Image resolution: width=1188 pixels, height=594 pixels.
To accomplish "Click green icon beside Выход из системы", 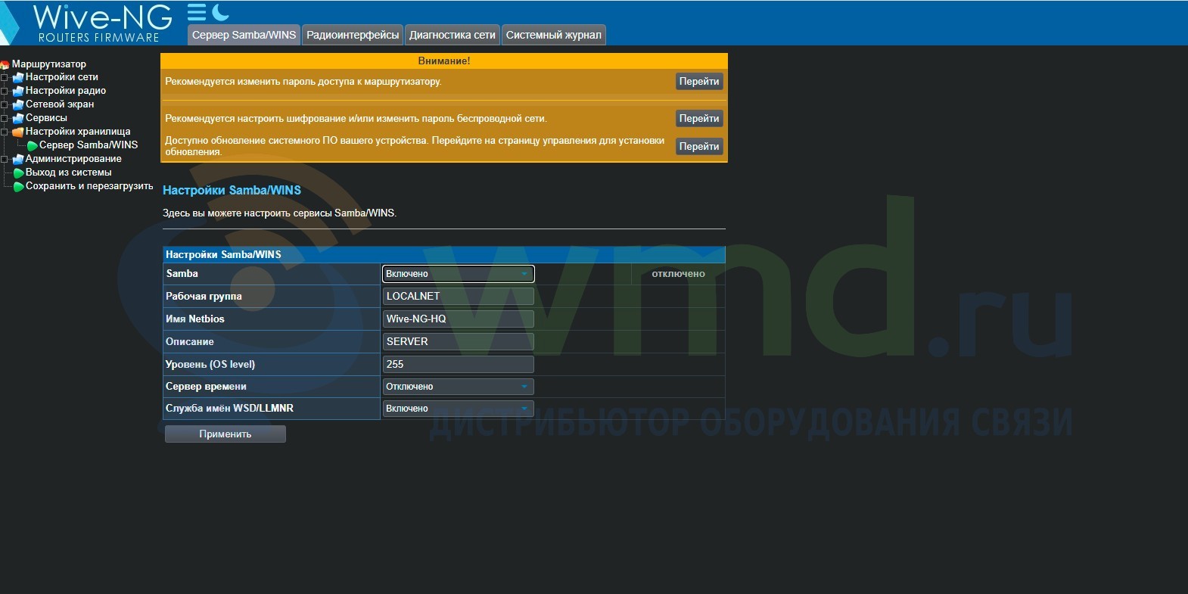I will pyautogui.click(x=19, y=173).
